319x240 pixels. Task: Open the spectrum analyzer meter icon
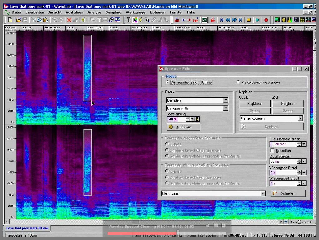click(290, 20)
